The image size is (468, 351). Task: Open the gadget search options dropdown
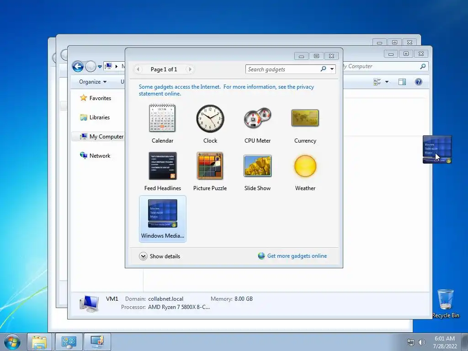(332, 69)
